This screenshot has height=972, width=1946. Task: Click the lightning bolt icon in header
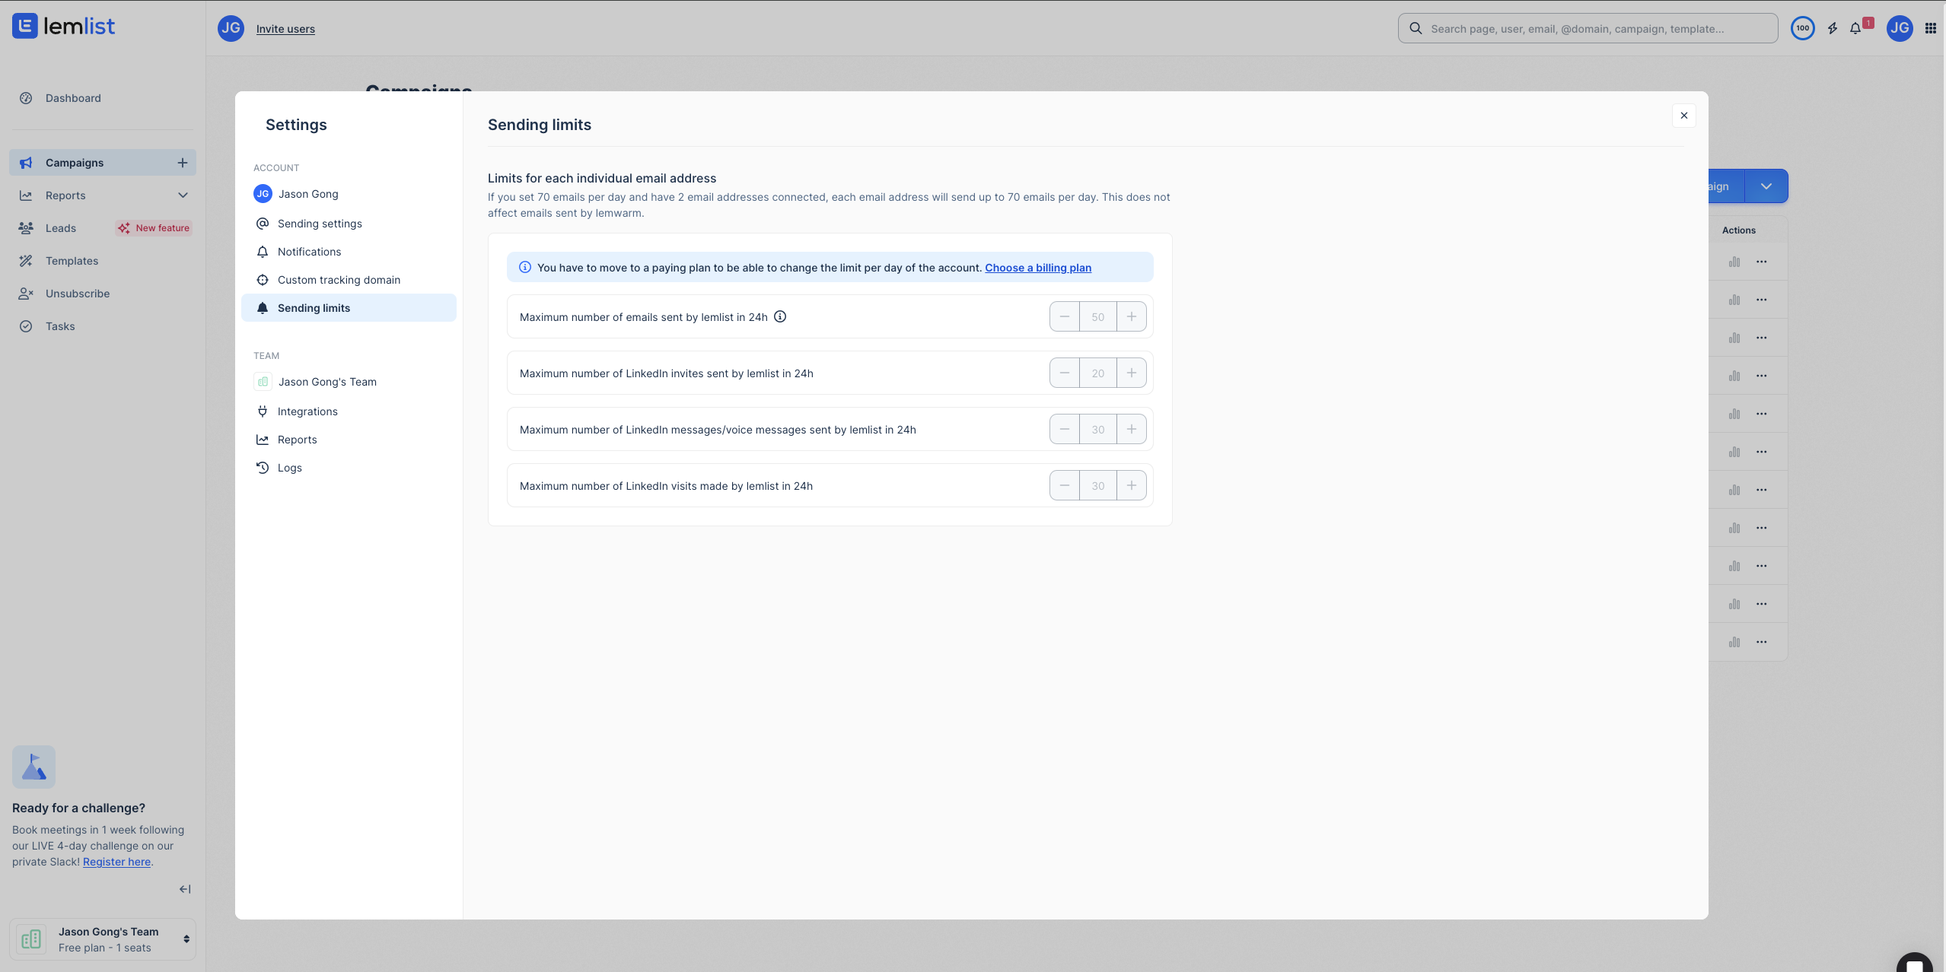(1833, 28)
